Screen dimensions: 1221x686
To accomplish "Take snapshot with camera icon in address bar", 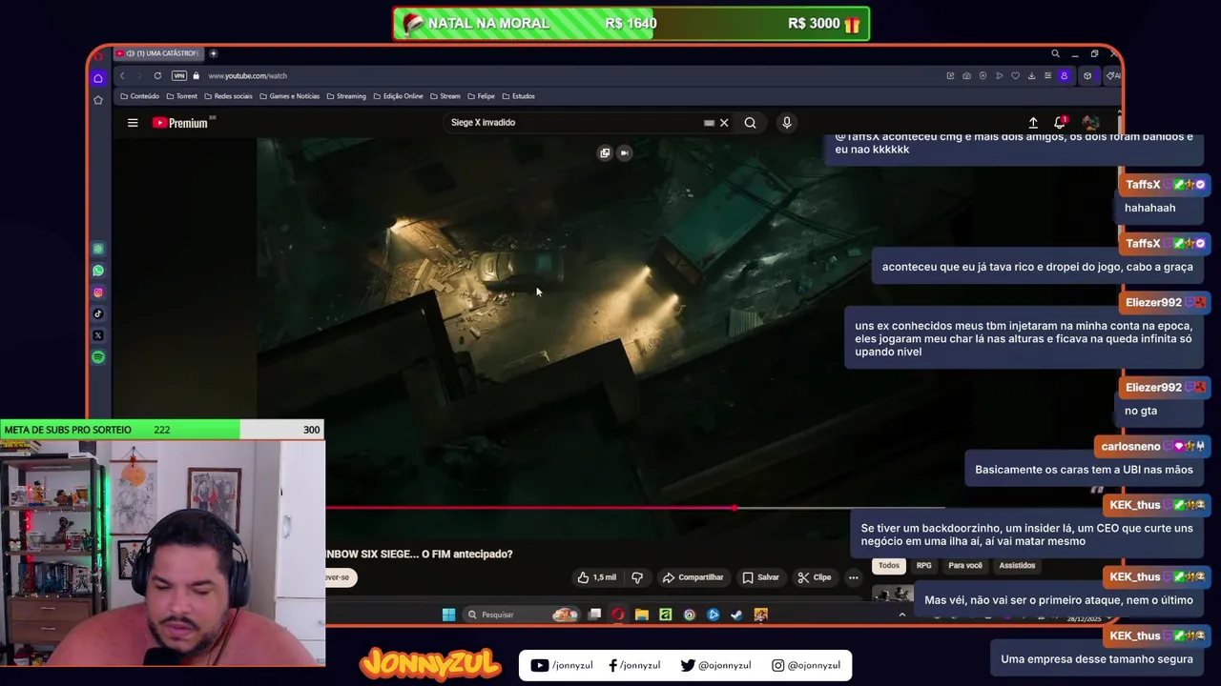I will pyautogui.click(x=966, y=75).
